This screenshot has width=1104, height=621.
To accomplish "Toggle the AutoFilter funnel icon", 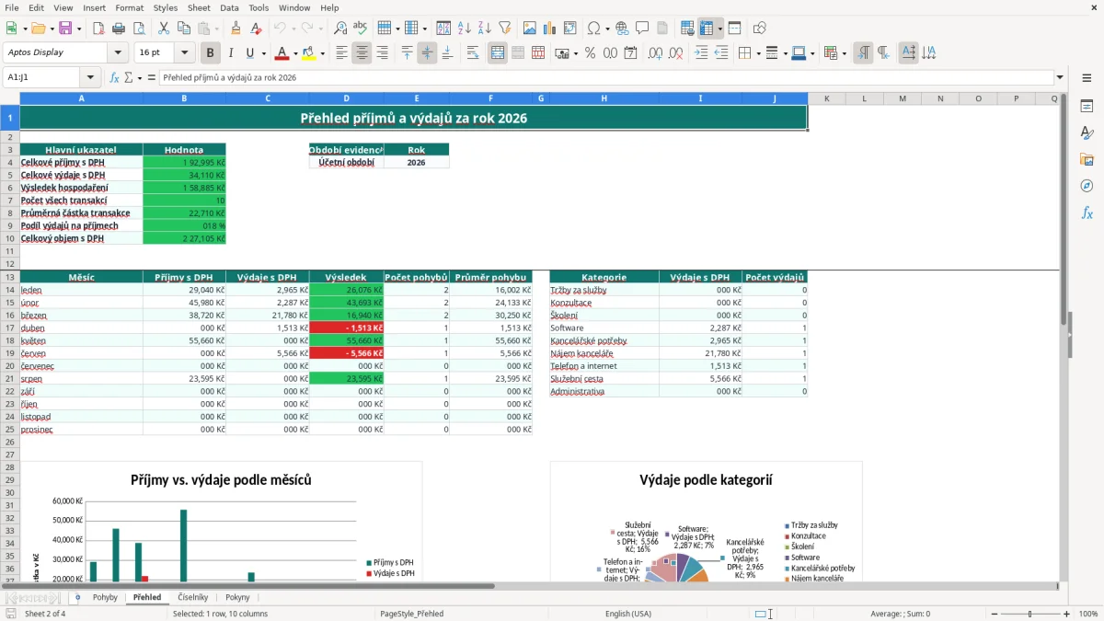I will tap(504, 29).
